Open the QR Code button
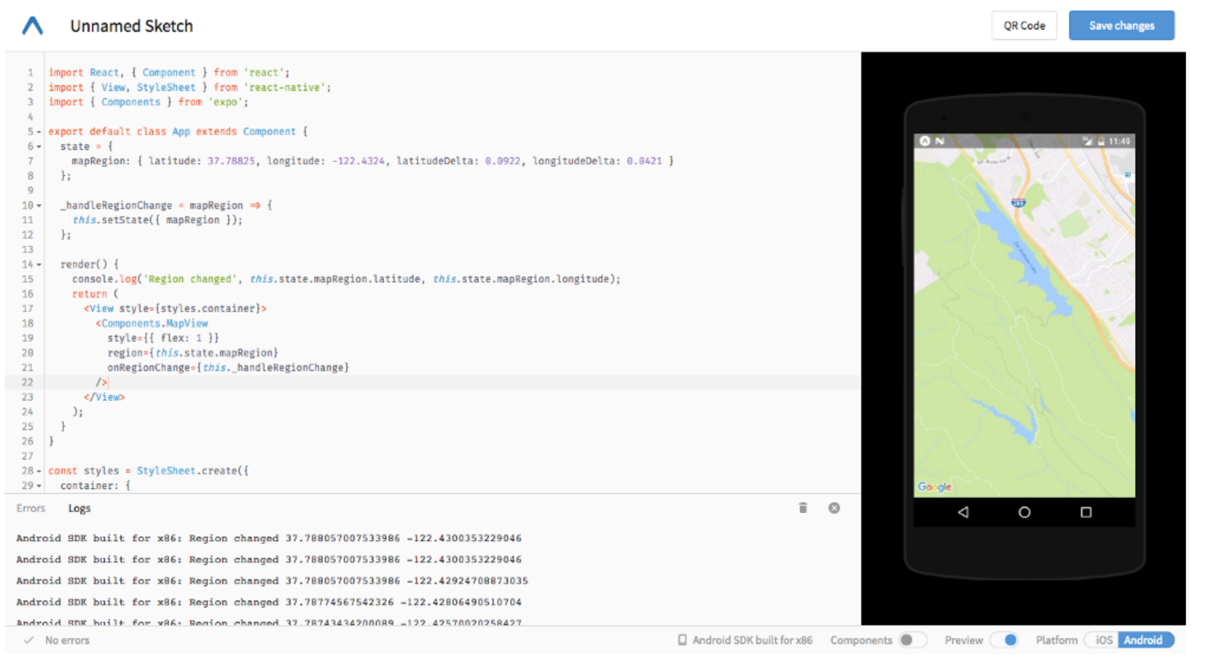The height and width of the screenshot is (656, 1205). (1024, 25)
